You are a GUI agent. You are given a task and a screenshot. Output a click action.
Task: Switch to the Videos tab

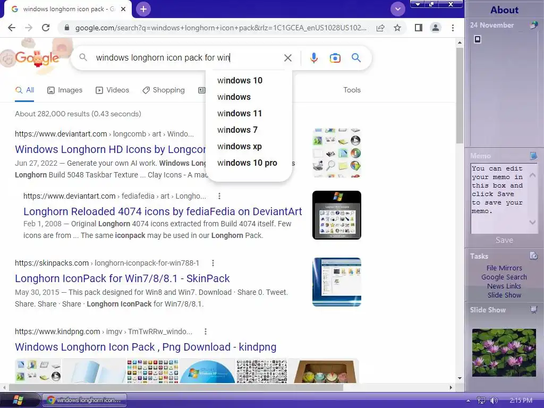tap(113, 90)
